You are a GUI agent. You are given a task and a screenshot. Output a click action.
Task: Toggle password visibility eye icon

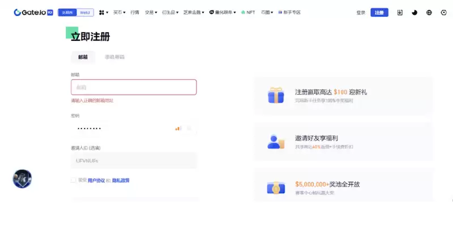[189, 129]
